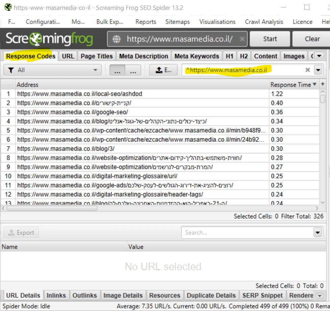Clear the crawl URL with the X icon

point(242,39)
